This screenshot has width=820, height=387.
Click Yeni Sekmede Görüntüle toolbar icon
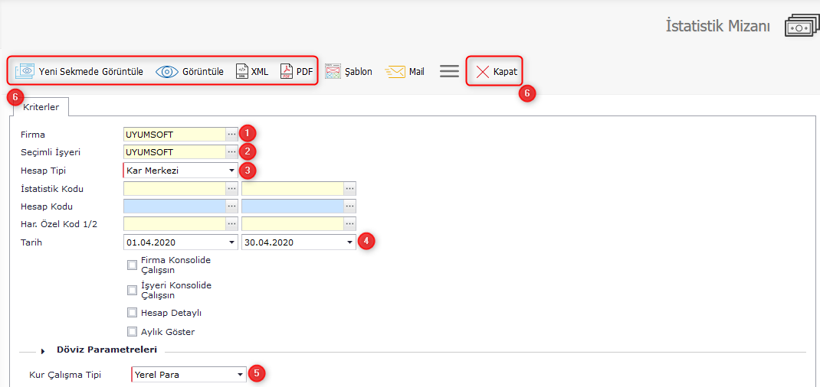[25, 71]
